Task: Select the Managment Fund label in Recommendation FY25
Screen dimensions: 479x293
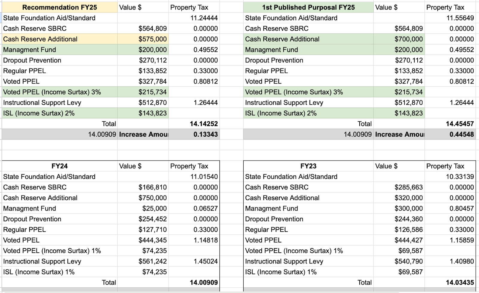Action: [30, 50]
